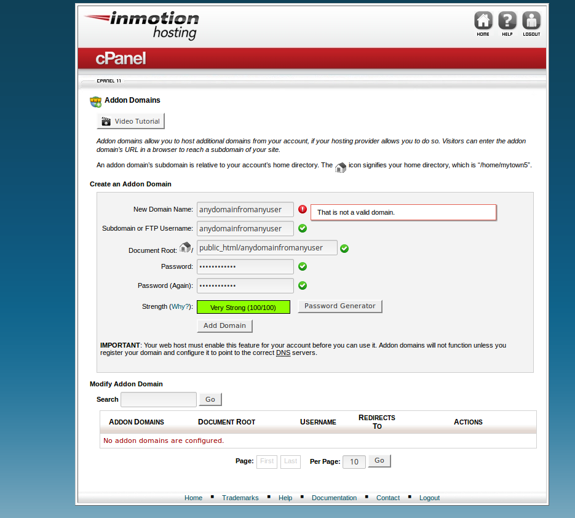Click the Per Page number field
575x518 pixels.
(x=354, y=462)
